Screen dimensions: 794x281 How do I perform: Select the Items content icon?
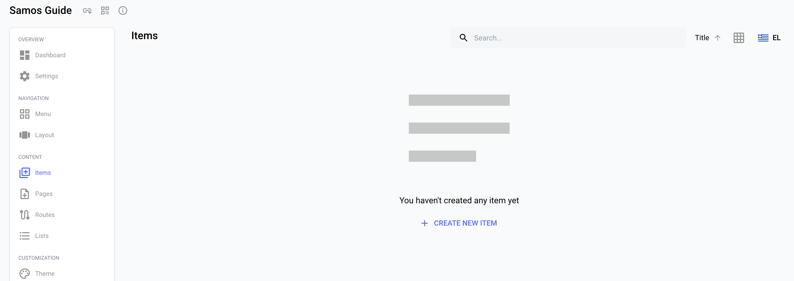25,173
